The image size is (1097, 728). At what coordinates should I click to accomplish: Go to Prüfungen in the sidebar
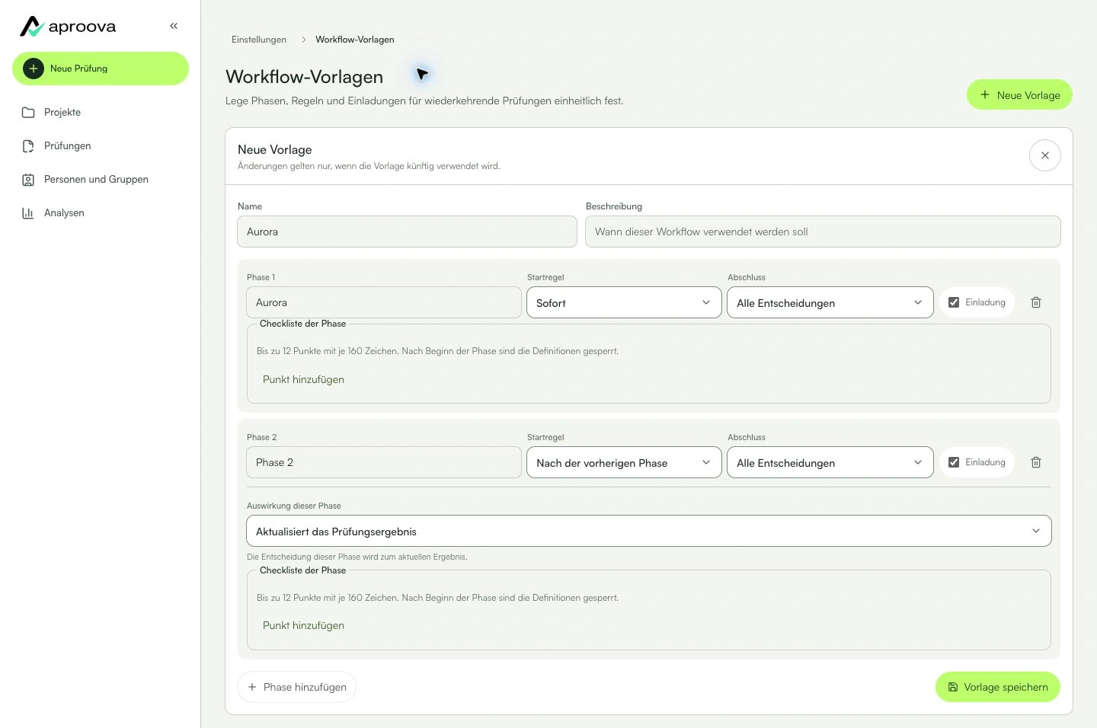click(67, 146)
